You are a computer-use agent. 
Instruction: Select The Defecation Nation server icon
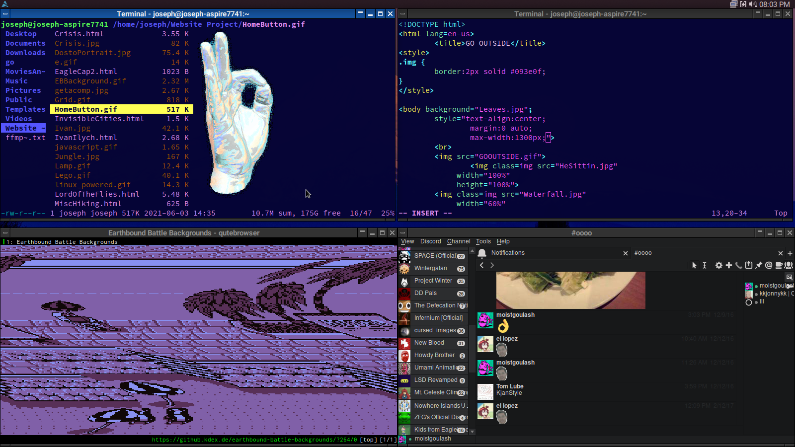click(404, 306)
